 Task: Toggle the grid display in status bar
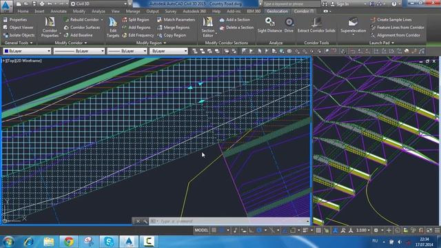coord(214,230)
